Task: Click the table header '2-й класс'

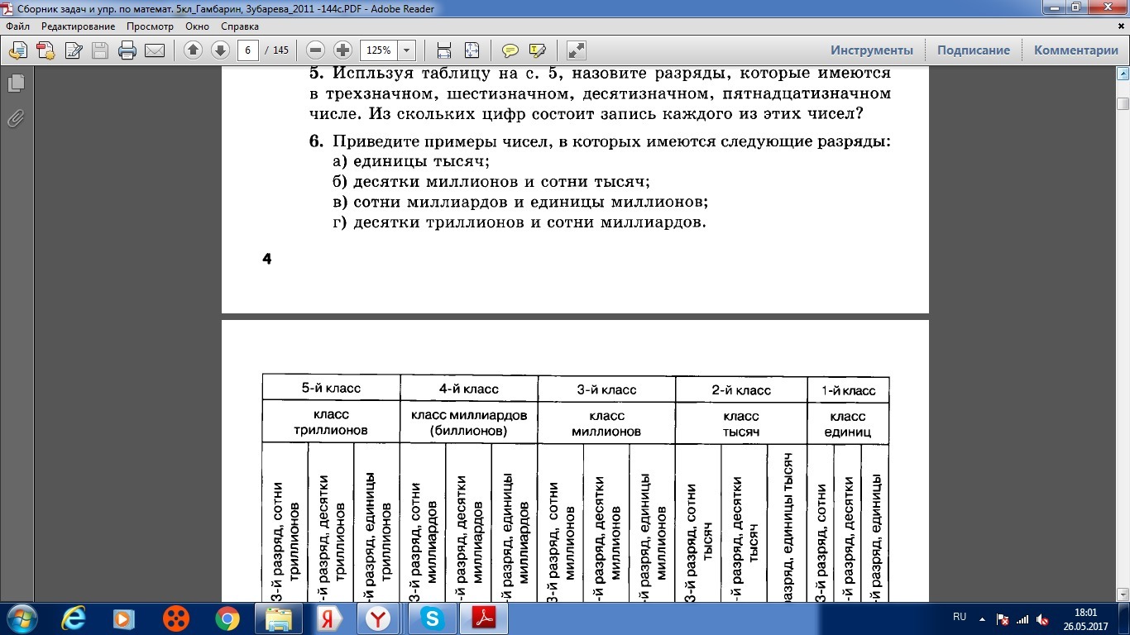Action: 741,390
